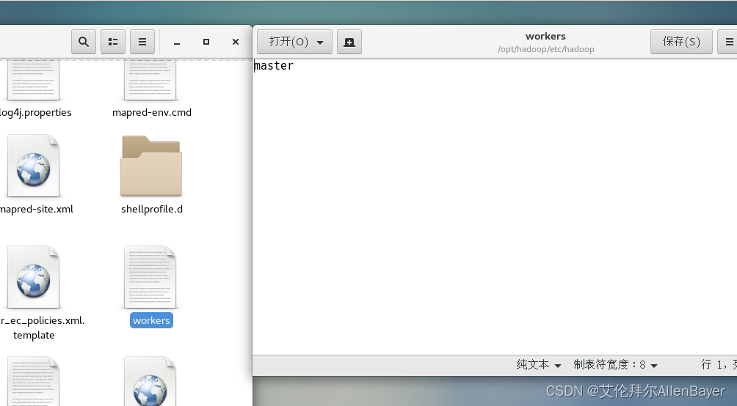The height and width of the screenshot is (406, 737).
Task: Select the log4j.properties file icon
Action: click(x=33, y=80)
